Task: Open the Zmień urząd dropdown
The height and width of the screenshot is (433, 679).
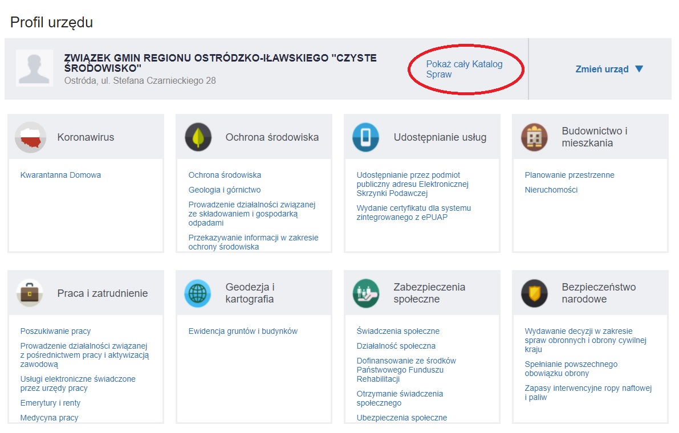Action: pos(609,69)
